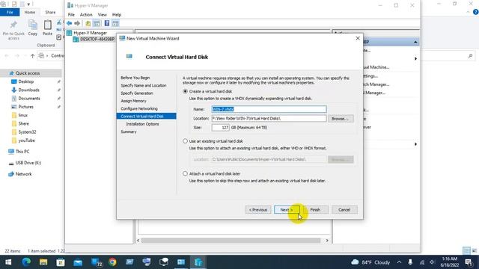Open View menu in Hyper-V Manager
This screenshot has width=479, height=269.
point(103,15)
